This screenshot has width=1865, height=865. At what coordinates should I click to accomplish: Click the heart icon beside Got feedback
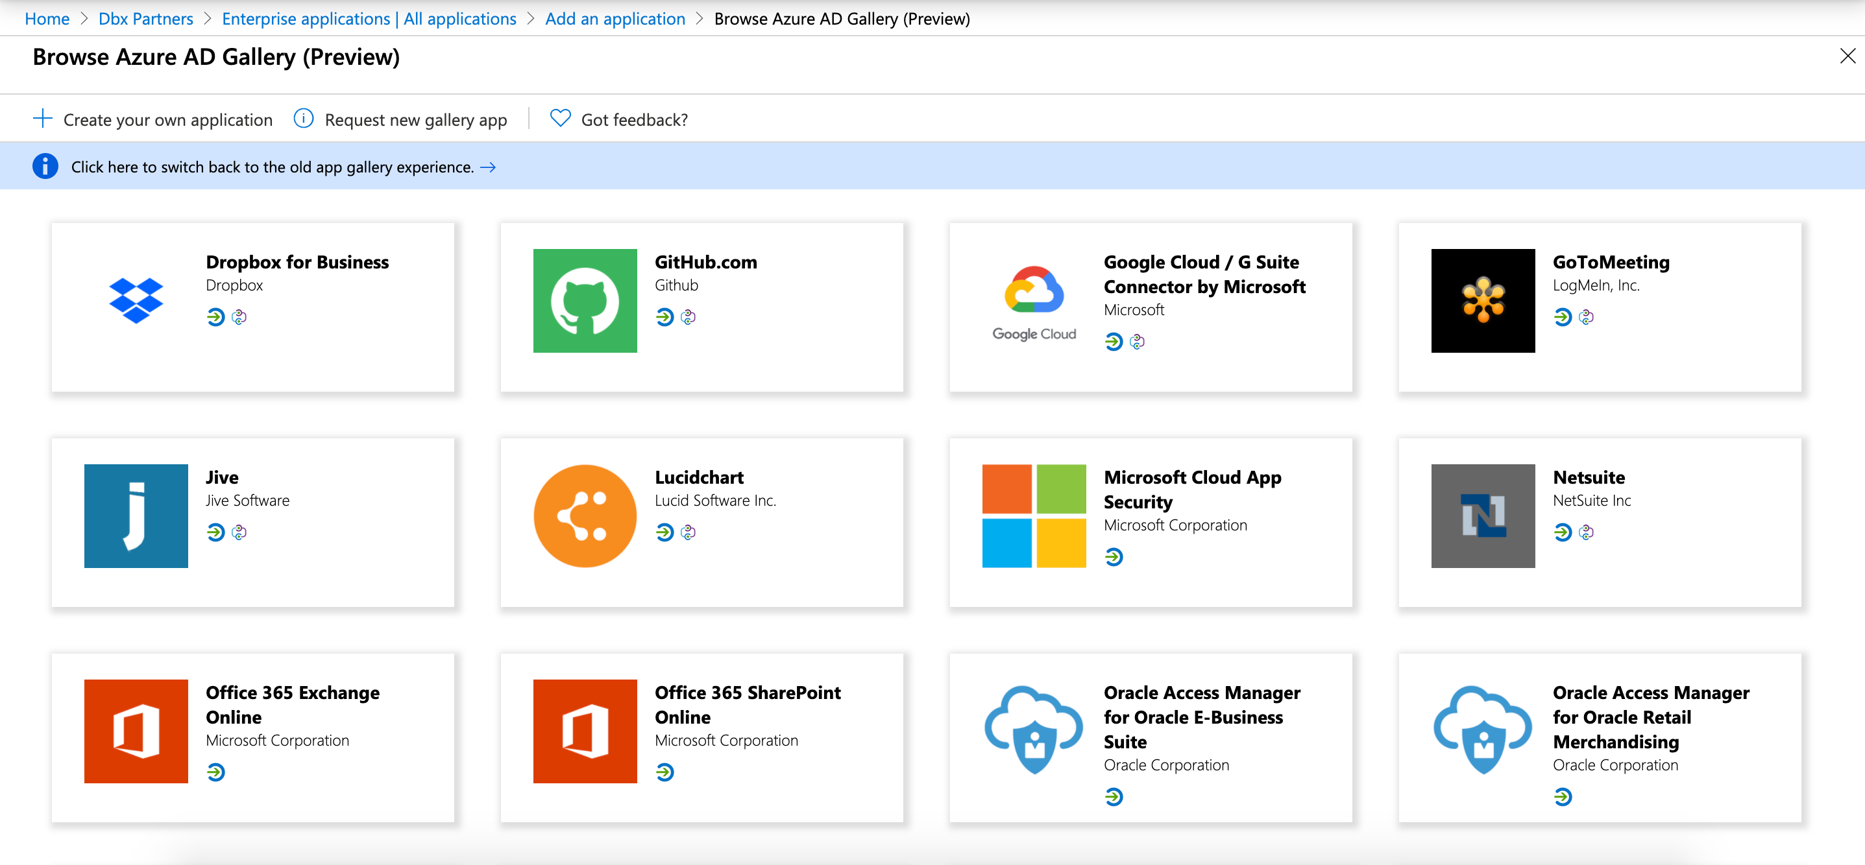click(561, 118)
